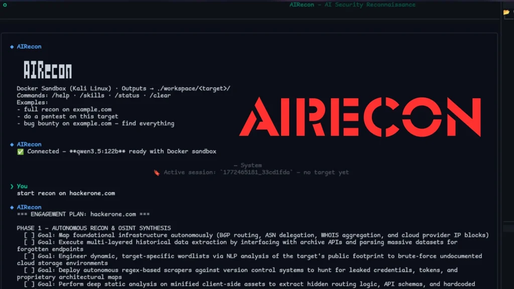Click the cloud storage environments continuation line
The height and width of the screenshot is (289, 514).
pyautogui.click(x=62, y=263)
